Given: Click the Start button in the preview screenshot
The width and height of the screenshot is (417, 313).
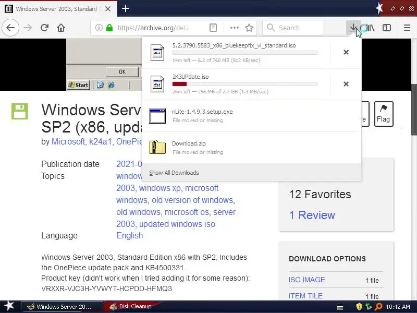Looking at the screenshot, I should (79, 85).
